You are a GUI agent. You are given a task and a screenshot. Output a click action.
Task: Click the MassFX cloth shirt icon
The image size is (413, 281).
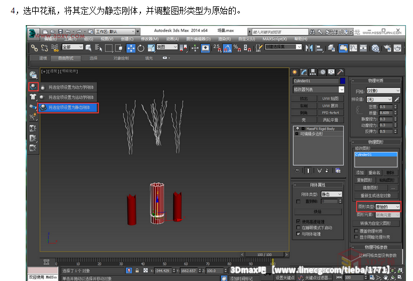coord(33,97)
